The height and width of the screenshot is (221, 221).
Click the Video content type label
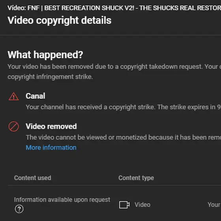[x=142, y=205]
